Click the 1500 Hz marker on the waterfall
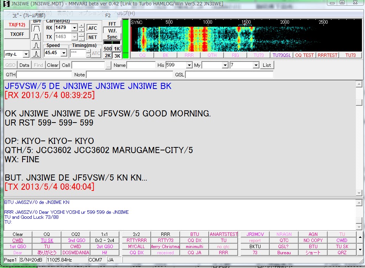Viewport: 365px width, 268px height. point(246,22)
